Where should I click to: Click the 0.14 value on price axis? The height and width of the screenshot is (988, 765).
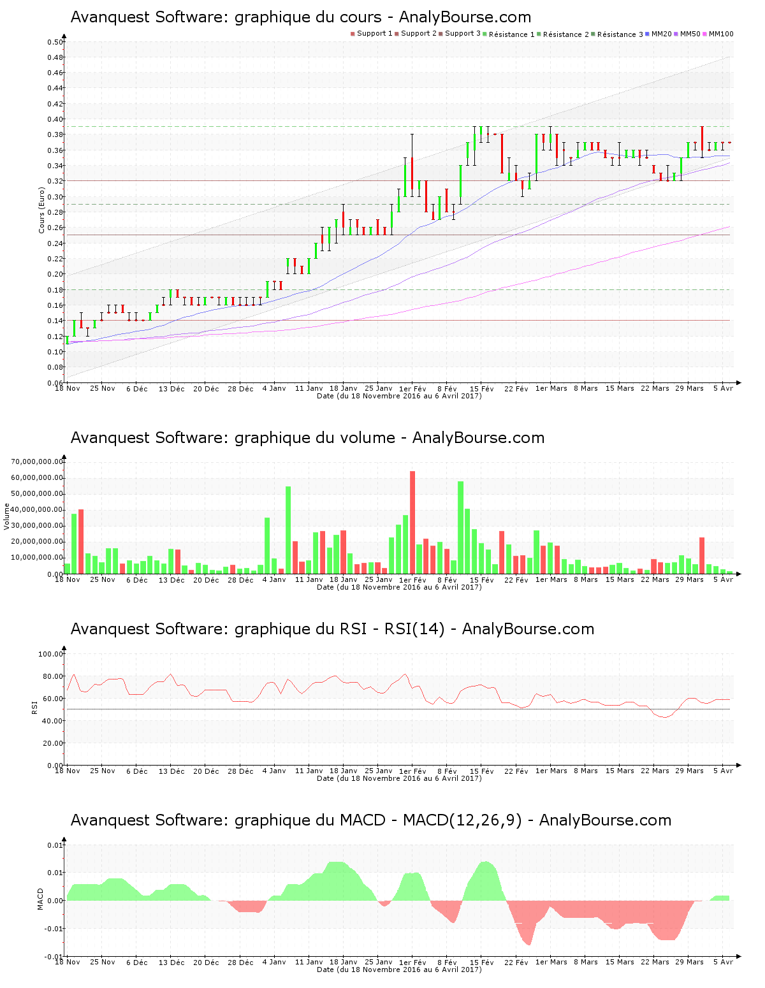click(x=55, y=321)
